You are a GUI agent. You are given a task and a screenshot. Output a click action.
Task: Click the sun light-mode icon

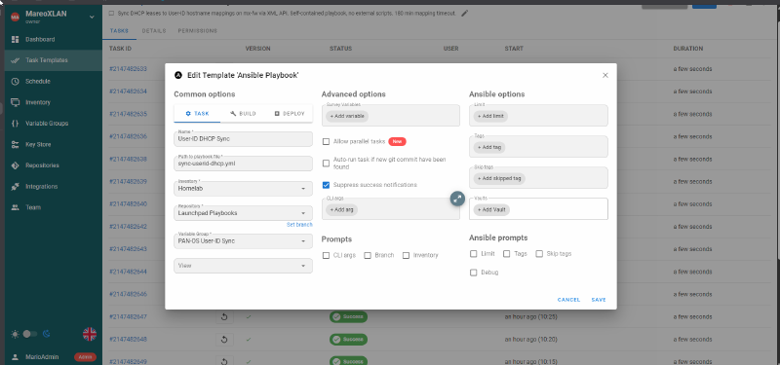point(15,334)
